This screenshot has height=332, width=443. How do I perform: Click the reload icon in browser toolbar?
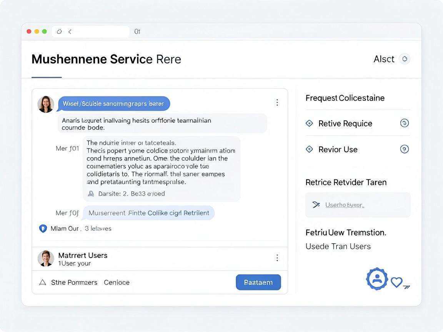pyautogui.click(x=59, y=32)
